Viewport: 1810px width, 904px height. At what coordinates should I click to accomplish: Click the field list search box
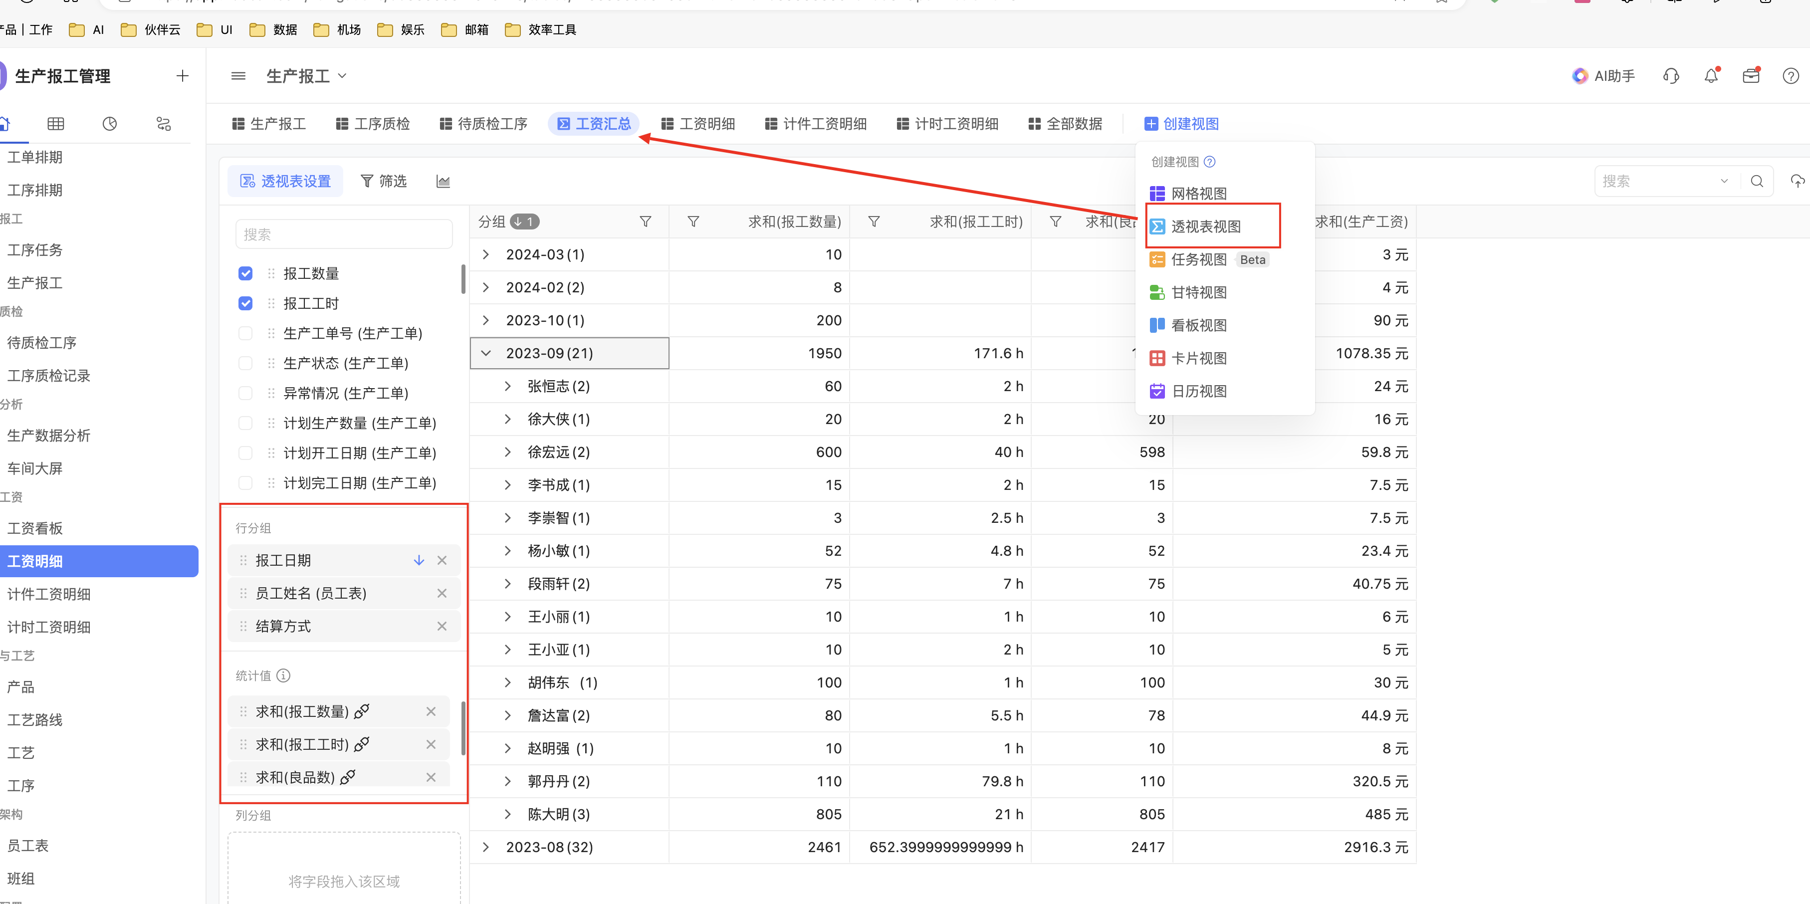344,234
